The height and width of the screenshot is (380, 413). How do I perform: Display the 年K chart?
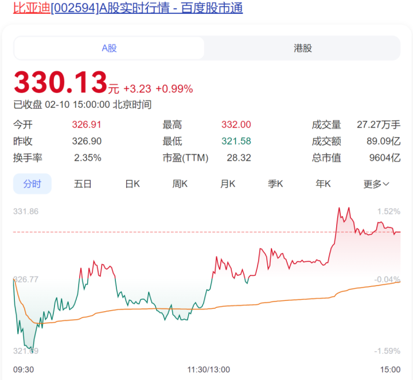click(x=323, y=184)
